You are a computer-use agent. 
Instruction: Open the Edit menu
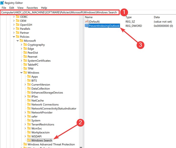[x=12, y=8]
